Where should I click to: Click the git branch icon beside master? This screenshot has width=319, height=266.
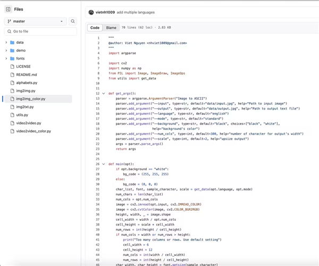[x=9, y=21]
